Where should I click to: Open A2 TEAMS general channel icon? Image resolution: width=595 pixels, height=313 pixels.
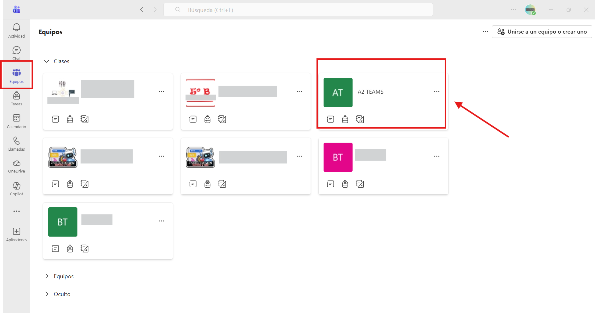coord(330,119)
